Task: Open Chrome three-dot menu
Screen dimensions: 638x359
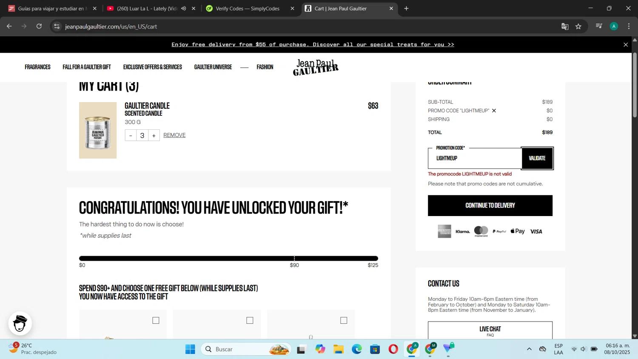Action: (629, 26)
